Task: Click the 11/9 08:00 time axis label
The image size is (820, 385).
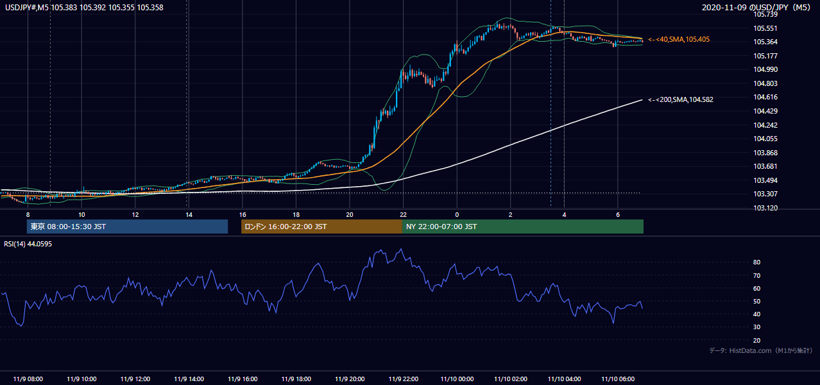Action: pos(28,379)
